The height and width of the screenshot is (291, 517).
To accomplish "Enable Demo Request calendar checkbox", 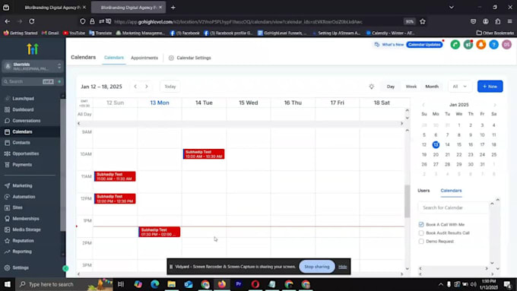I will 421,242.
